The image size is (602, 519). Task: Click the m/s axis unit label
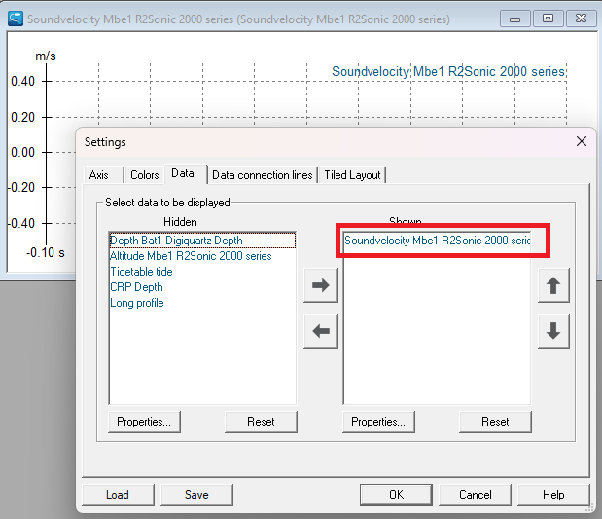tap(46, 56)
